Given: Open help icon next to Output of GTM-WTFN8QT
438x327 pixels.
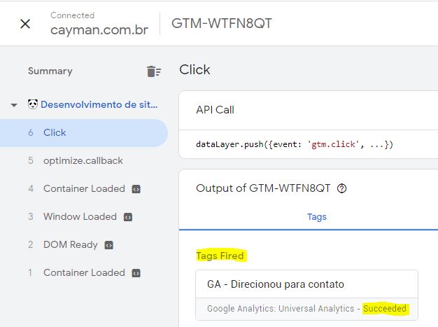Looking at the screenshot, I should pyautogui.click(x=341, y=188).
